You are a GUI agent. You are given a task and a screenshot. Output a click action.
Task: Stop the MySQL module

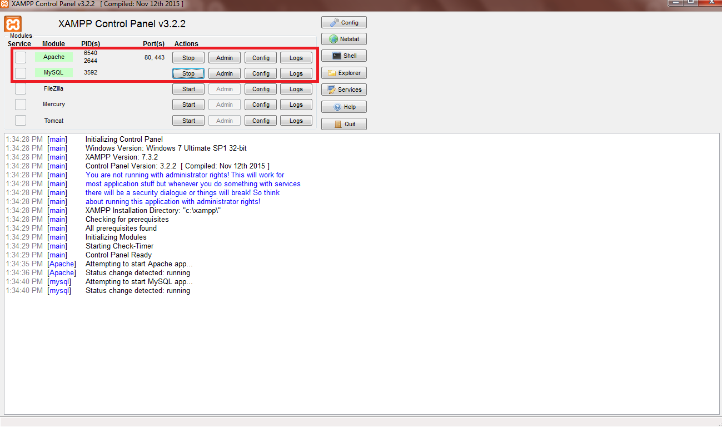click(188, 73)
